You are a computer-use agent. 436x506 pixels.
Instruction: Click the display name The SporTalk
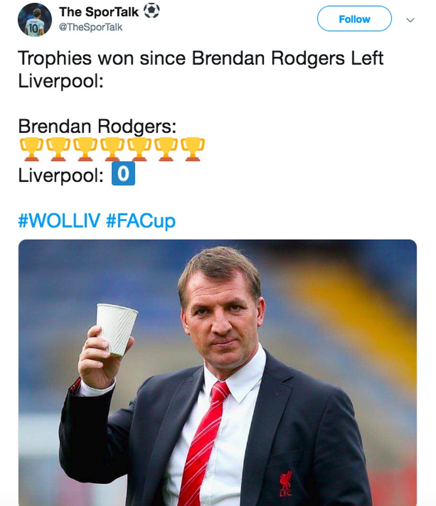point(99,11)
